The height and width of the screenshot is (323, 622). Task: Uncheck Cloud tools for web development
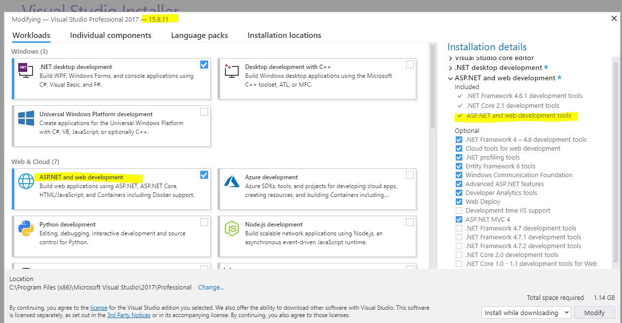coord(459,149)
